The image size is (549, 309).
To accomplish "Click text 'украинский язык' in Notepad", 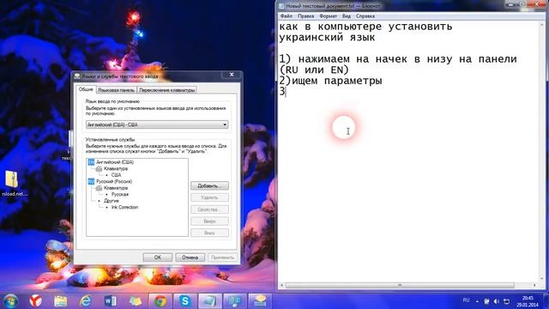I will [x=327, y=38].
